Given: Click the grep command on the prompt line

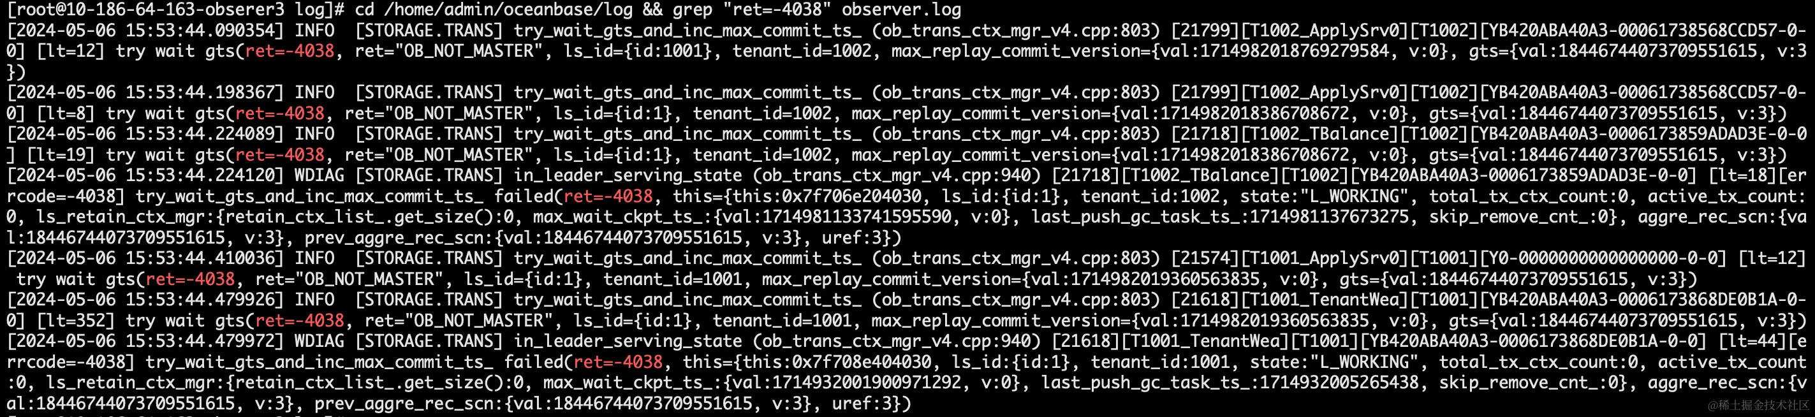Looking at the screenshot, I should (x=694, y=10).
